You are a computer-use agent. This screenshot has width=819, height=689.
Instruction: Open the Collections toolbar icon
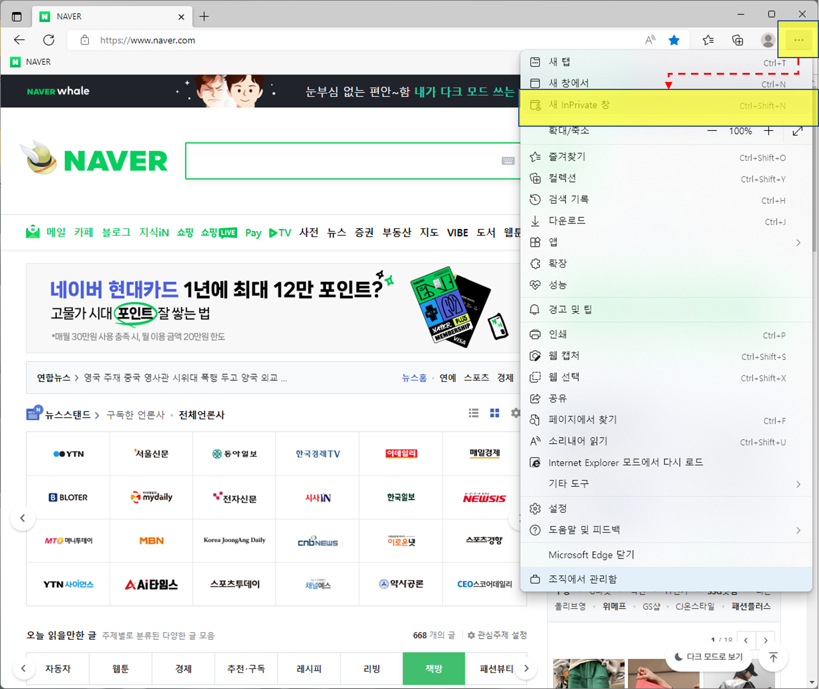pyautogui.click(x=738, y=40)
